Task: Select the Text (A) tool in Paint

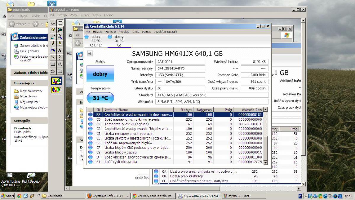Action: click(x=60, y=50)
